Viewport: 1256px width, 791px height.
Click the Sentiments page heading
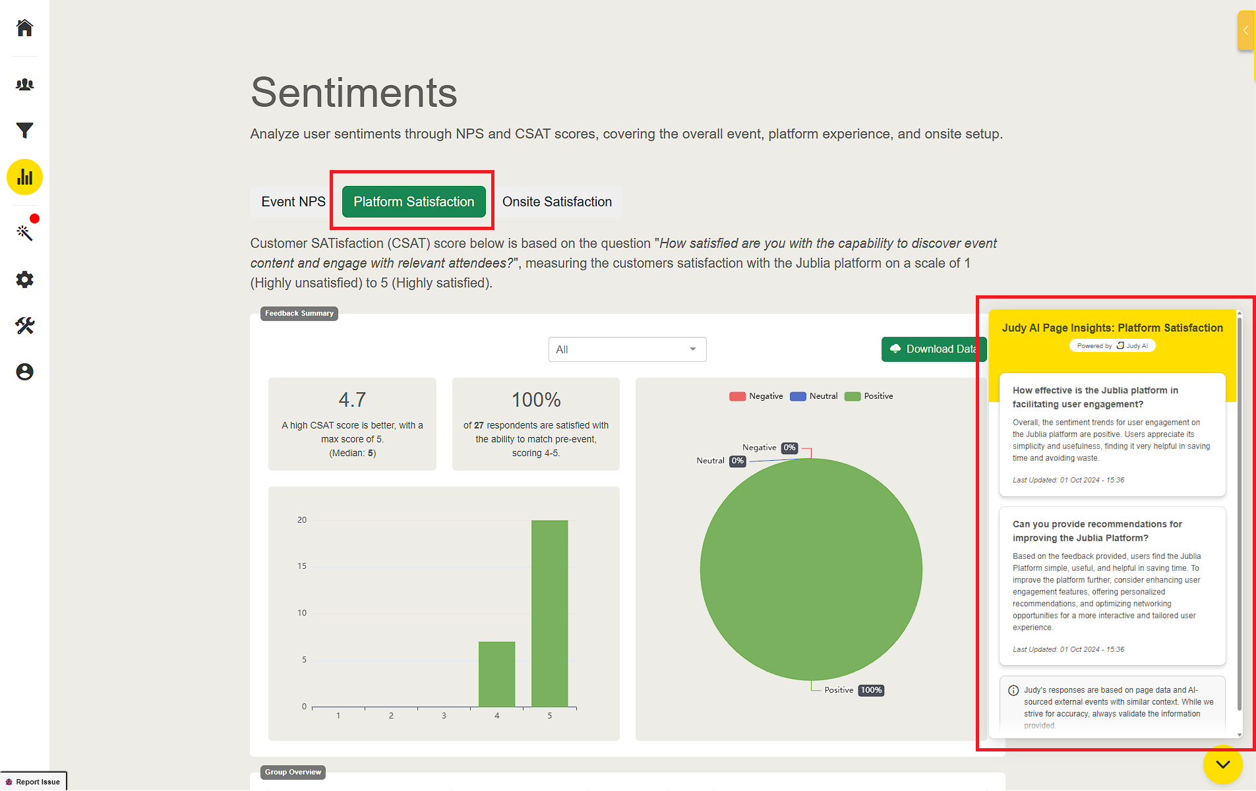354,92
